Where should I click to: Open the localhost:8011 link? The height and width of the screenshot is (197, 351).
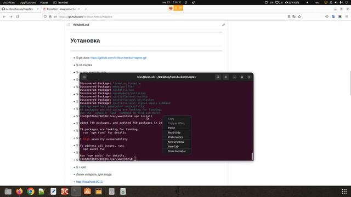tap(89, 182)
